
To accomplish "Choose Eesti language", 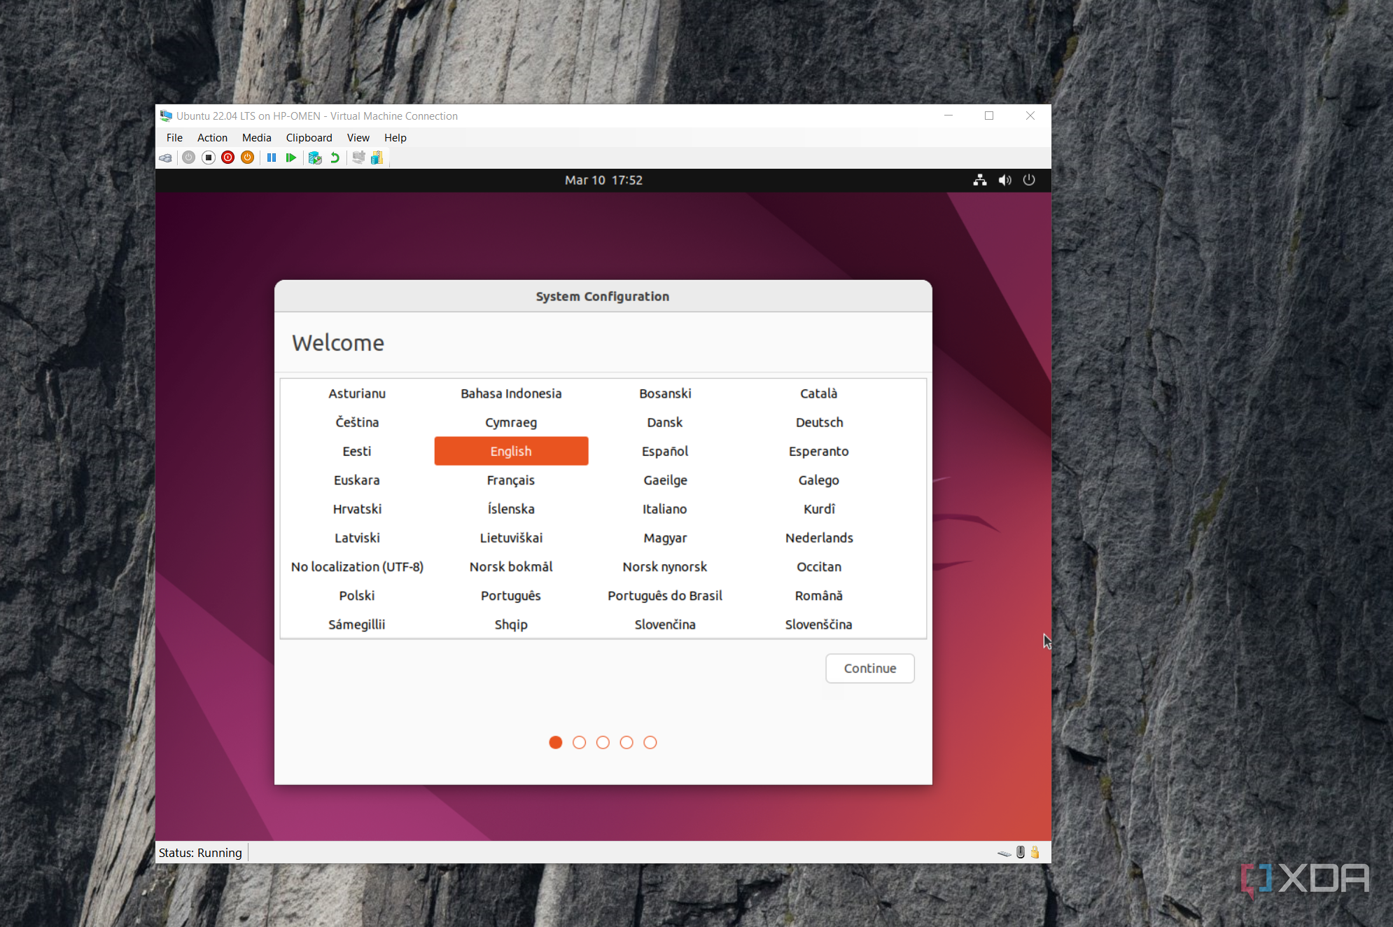I will coord(357,451).
